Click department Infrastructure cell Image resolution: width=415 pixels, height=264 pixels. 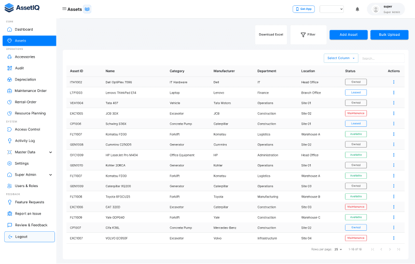click(267, 239)
